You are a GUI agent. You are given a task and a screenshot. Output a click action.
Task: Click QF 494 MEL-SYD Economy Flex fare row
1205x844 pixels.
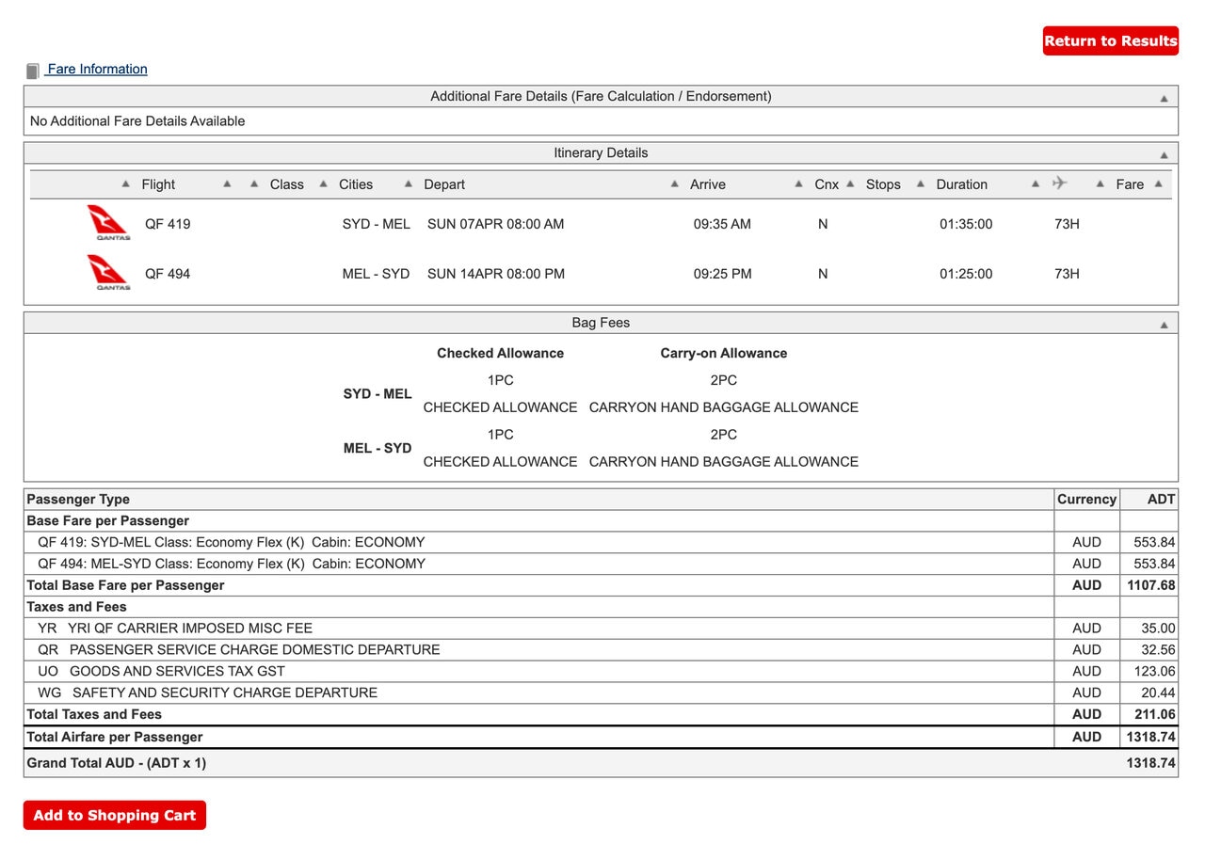(x=600, y=564)
